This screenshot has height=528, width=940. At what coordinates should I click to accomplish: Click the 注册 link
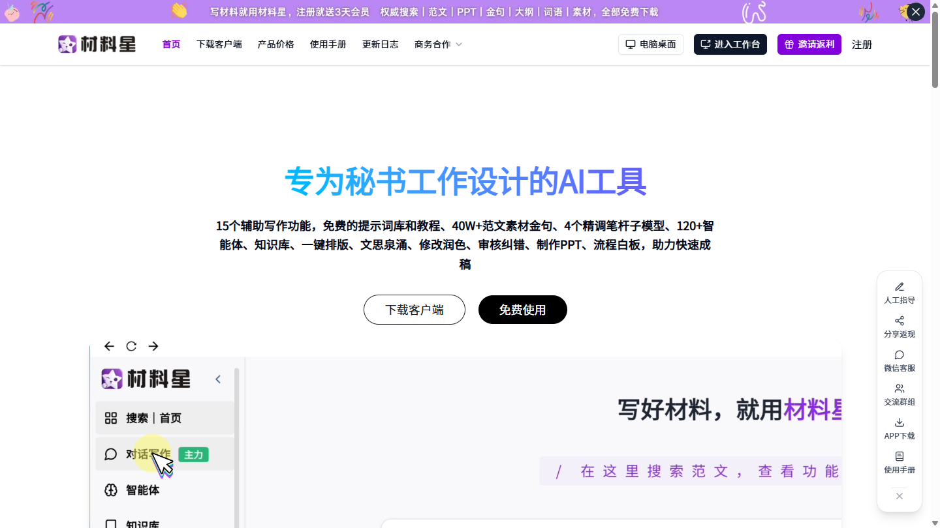(x=862, y=44)
